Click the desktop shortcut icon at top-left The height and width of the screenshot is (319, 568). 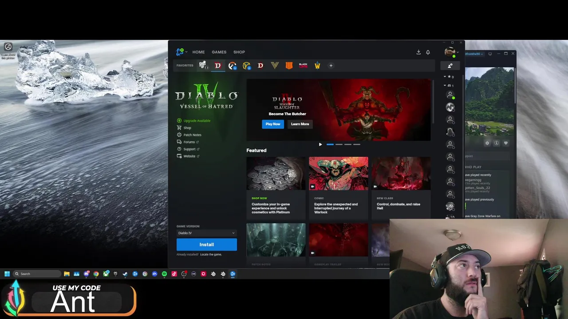(x=8, y=51)
